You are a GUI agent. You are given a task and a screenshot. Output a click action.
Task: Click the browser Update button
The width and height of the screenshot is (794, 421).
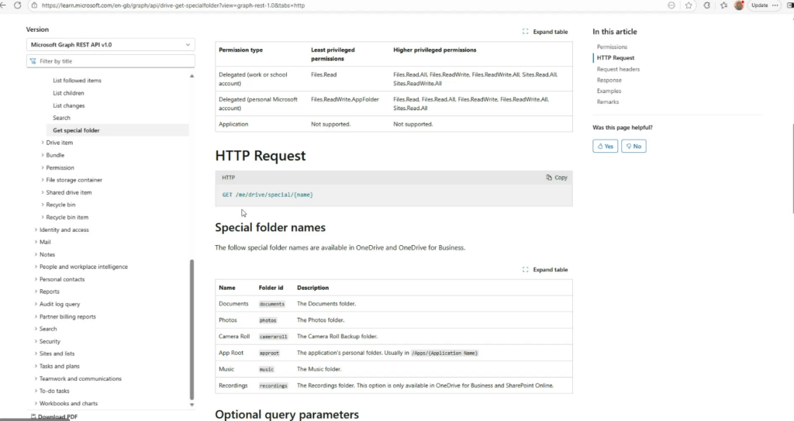[760, 5]
